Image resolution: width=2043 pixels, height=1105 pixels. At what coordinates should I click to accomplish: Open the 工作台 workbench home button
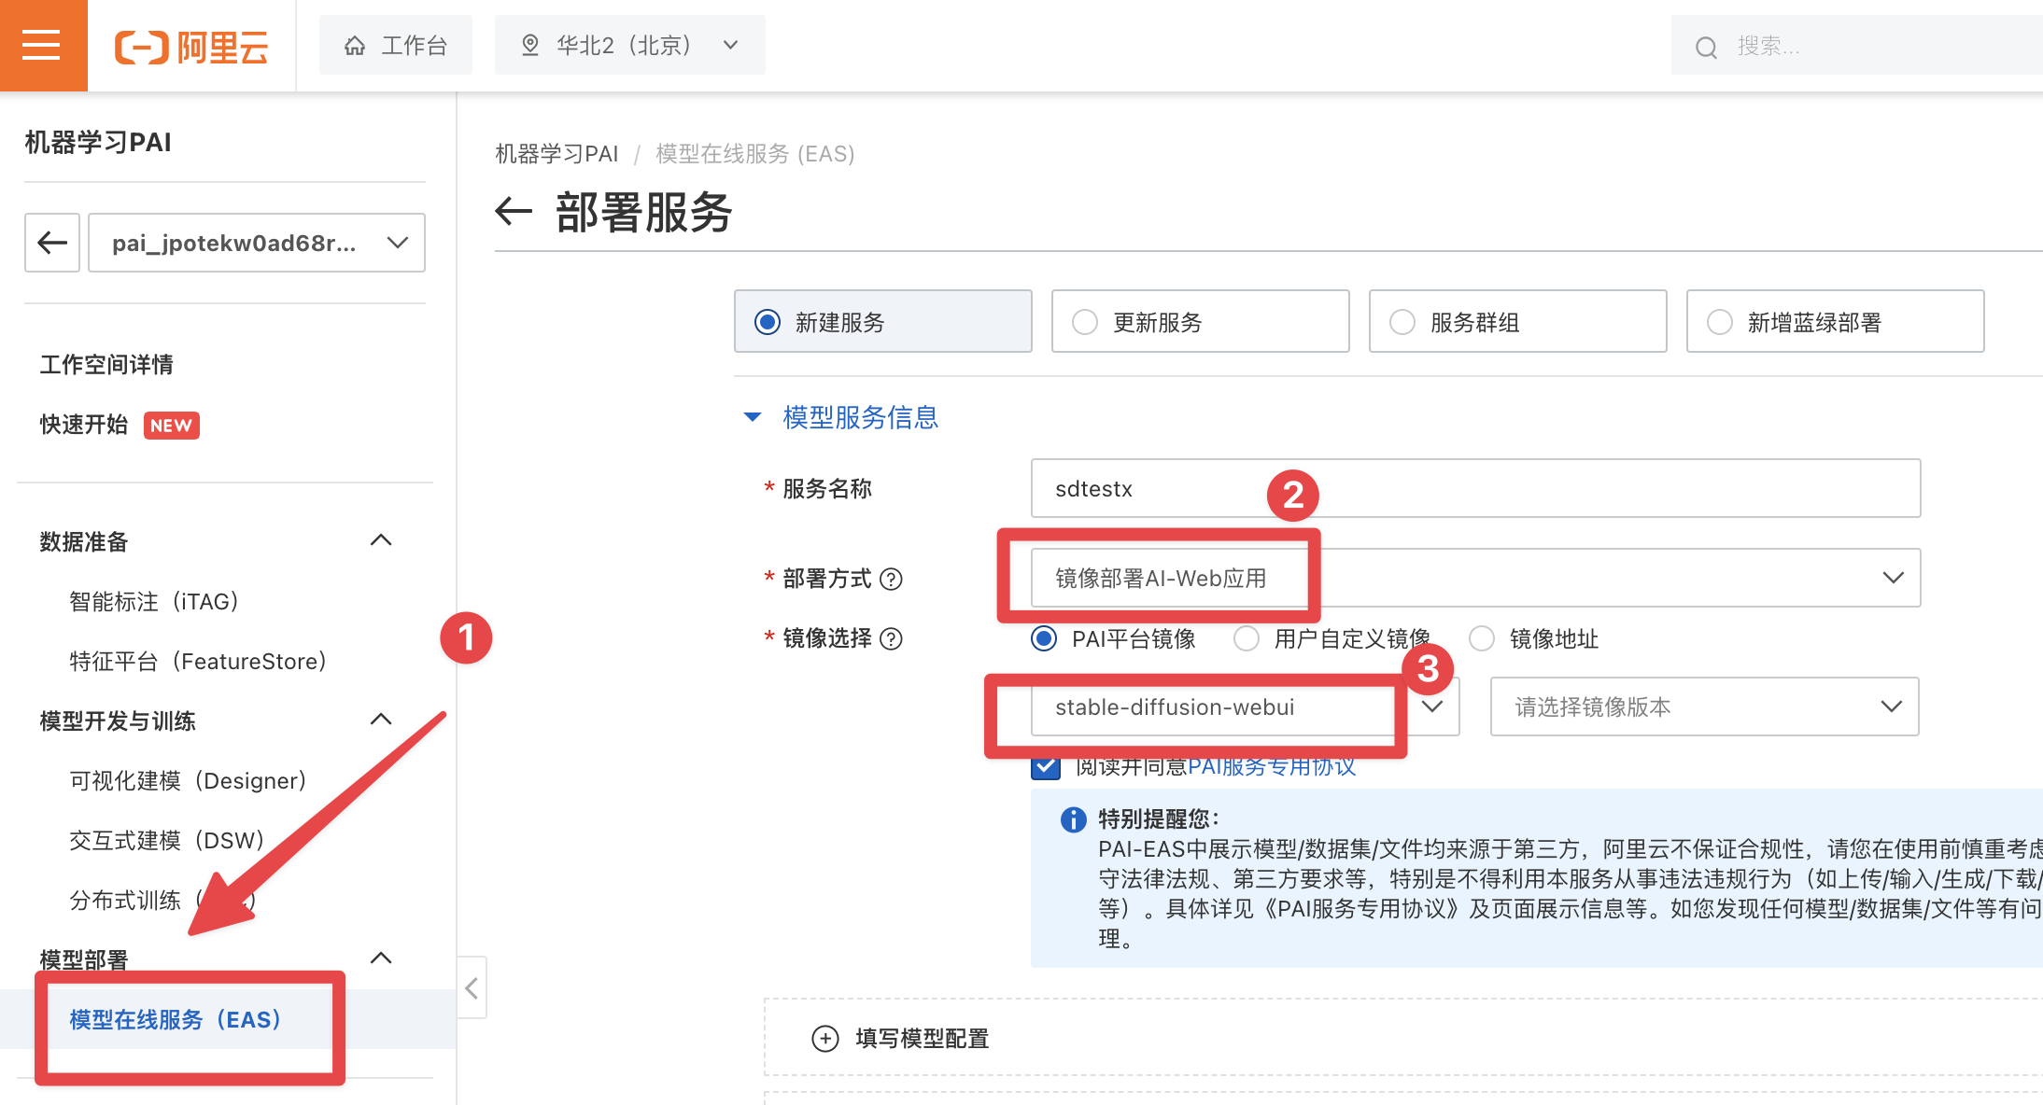click(x=396, y=45)
